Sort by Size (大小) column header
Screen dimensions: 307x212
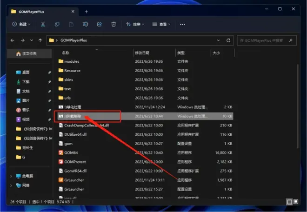pyautogui.click(x=216, y=53)
